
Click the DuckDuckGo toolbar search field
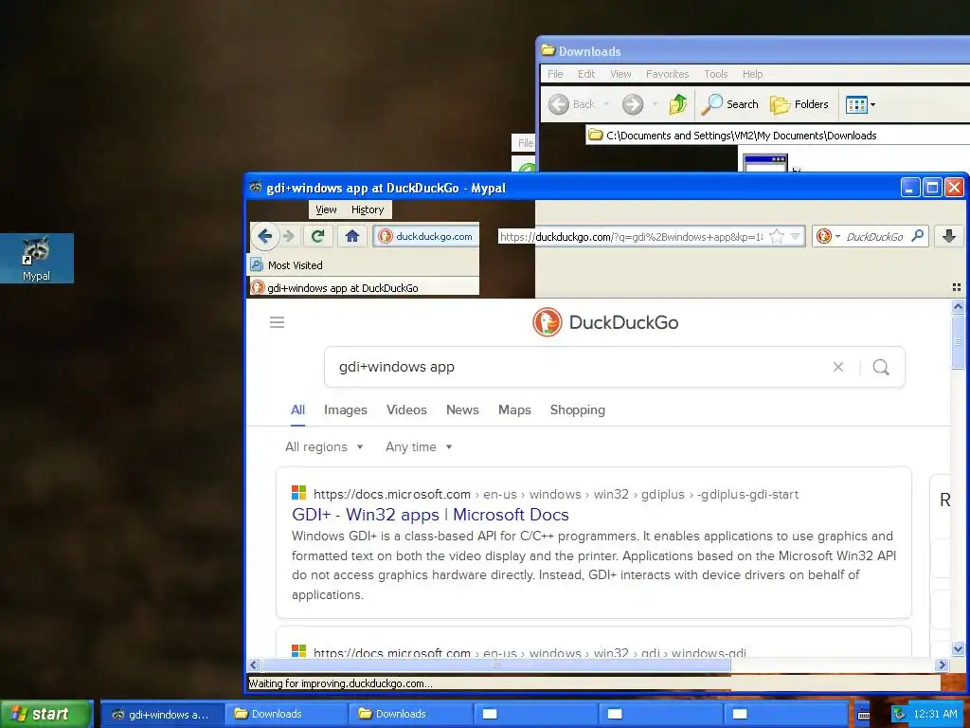pos(874,236)
